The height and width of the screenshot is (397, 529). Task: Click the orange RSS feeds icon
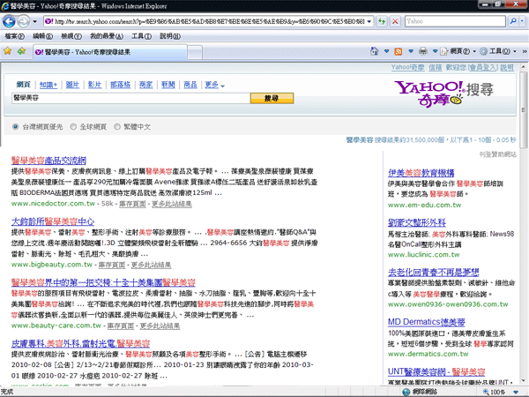coord(399,51)
